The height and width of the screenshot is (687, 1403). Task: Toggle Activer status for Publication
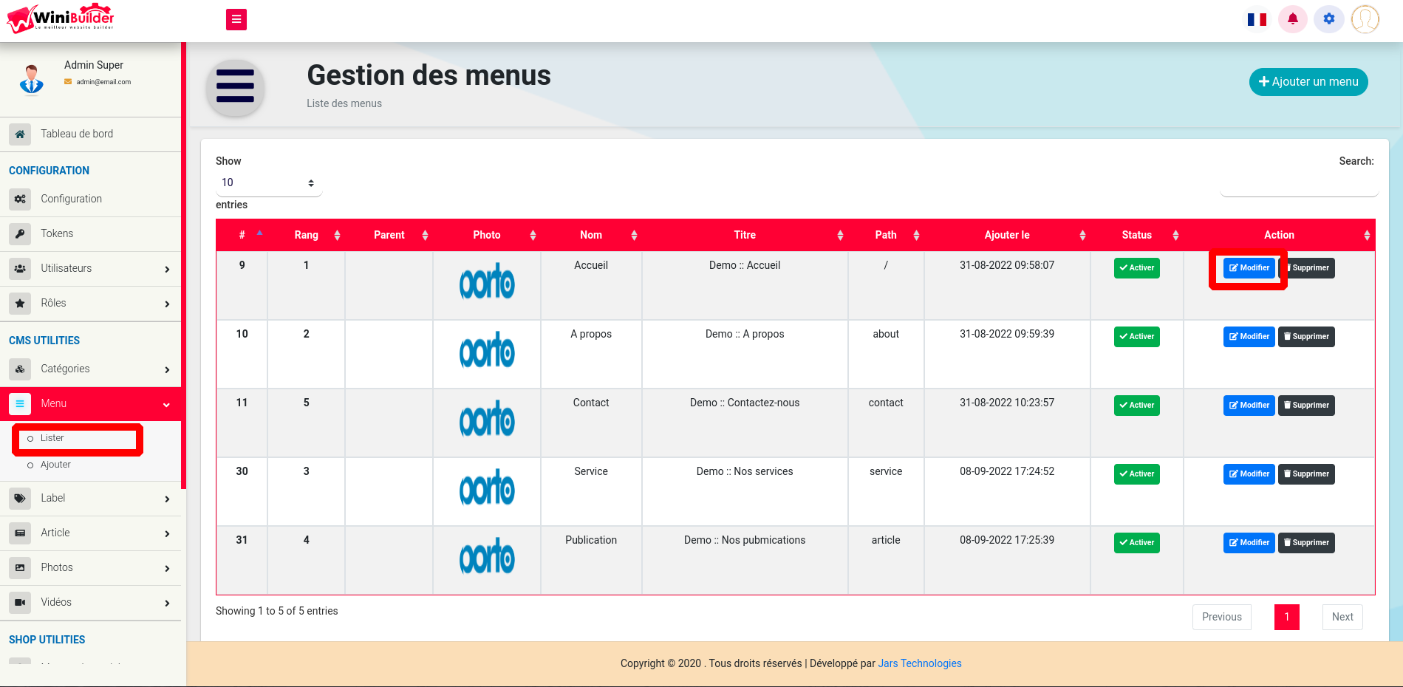(x=1136, y=543)
